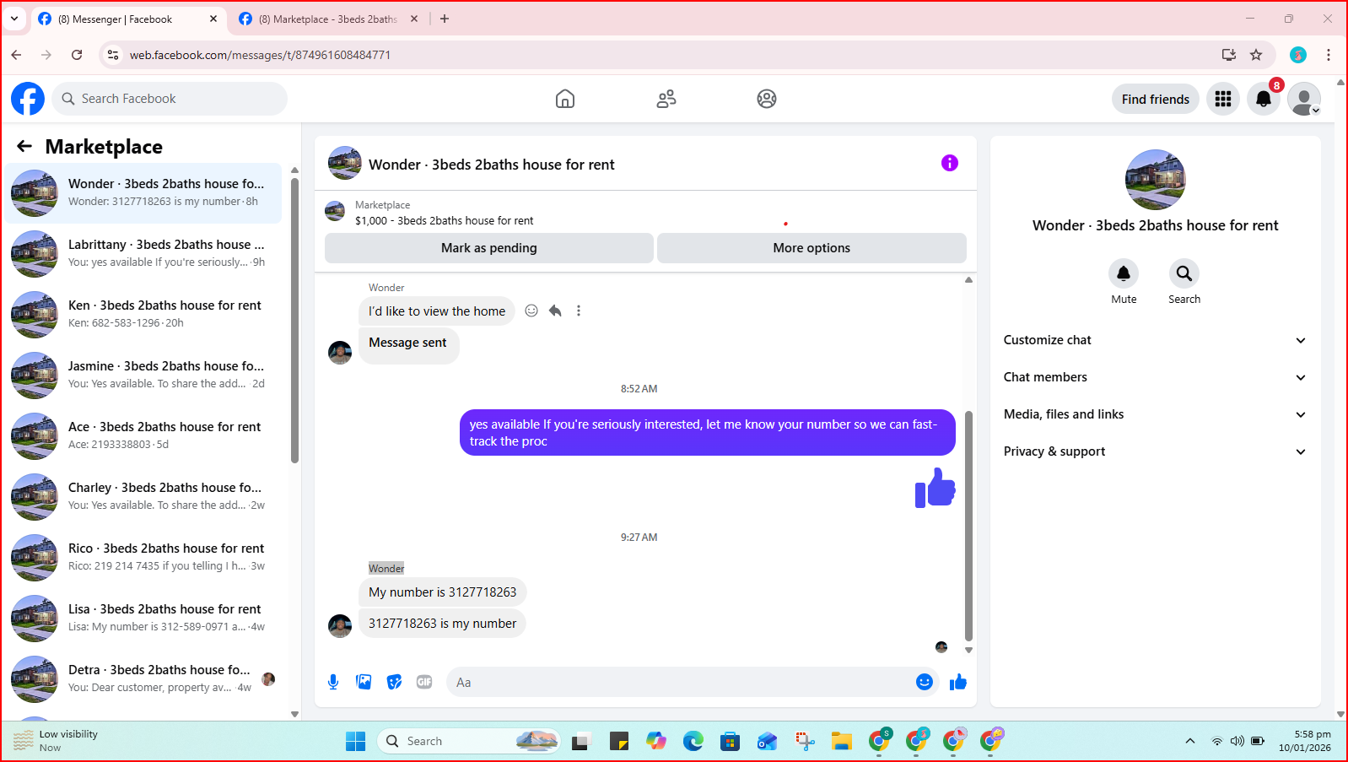Click Mark as pending button
Viewport: 1348px width, 762px height.
tap(489, 248)
